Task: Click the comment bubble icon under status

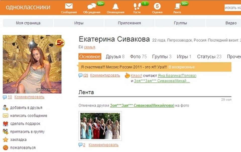Action: (80, 75)
